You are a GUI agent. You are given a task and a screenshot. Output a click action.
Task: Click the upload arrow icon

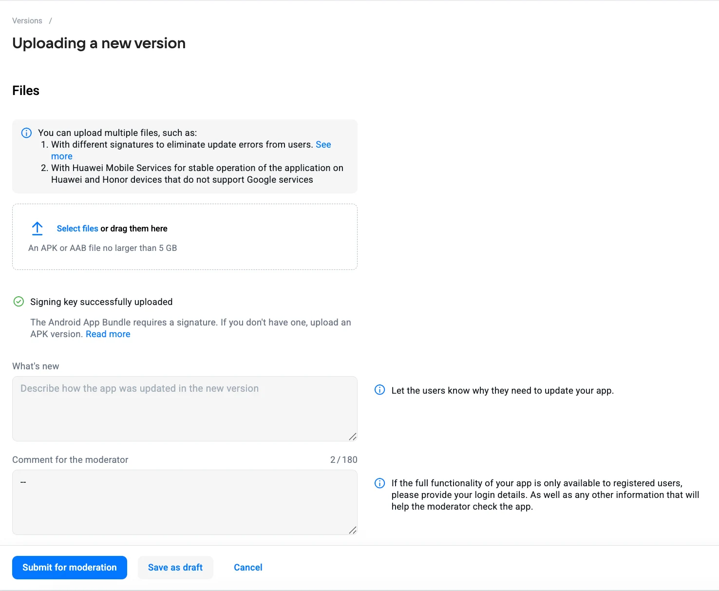tap(37, 229)
